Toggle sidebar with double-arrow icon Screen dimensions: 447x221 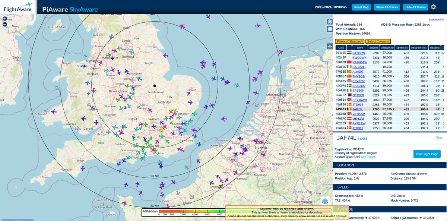pos(330,46)
